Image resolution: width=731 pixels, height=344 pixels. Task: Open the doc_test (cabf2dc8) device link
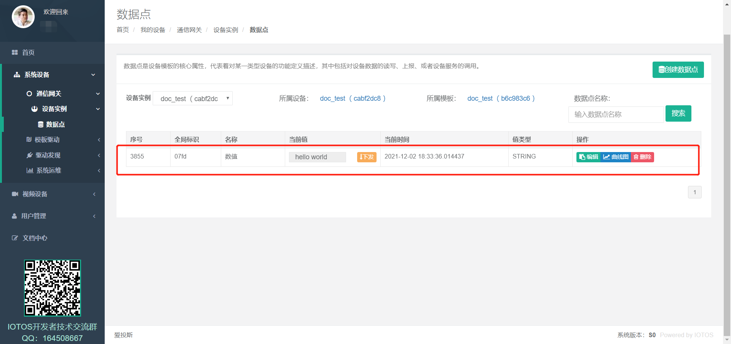(353, 98)
